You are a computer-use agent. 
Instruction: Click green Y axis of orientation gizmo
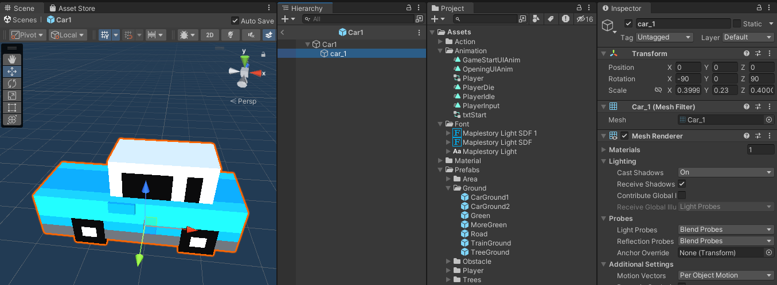[x=245, y=59]
